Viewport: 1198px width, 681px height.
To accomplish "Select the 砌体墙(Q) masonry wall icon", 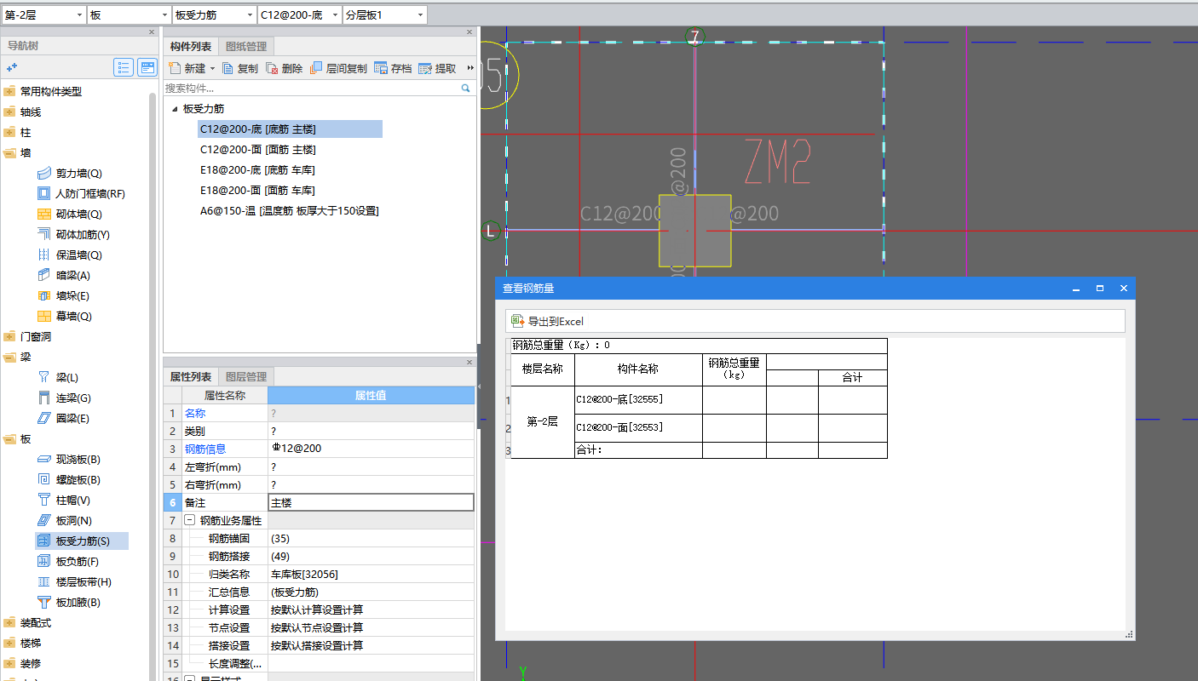I will tap(44, 214).
